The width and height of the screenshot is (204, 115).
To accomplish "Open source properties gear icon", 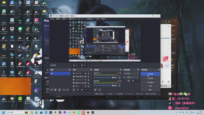I will tap(82, 90).
